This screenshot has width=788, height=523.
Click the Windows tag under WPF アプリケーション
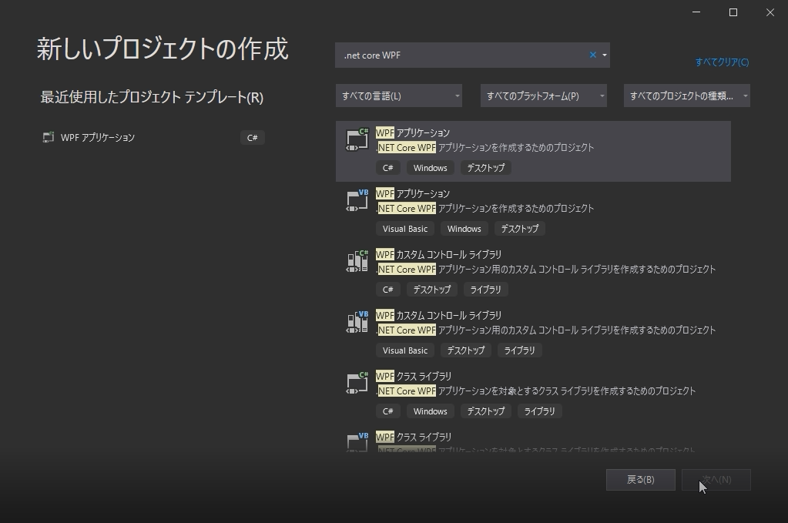[430, 167]
